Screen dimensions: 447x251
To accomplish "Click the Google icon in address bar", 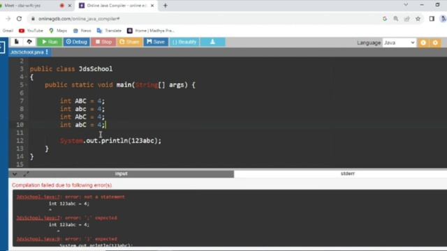I will pos(385,19).
